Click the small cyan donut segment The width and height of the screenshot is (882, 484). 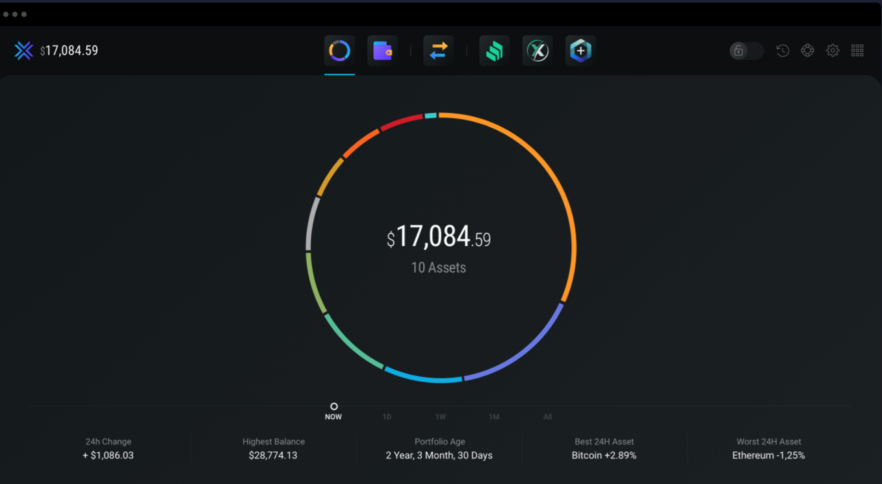click(x=430, y=115)
